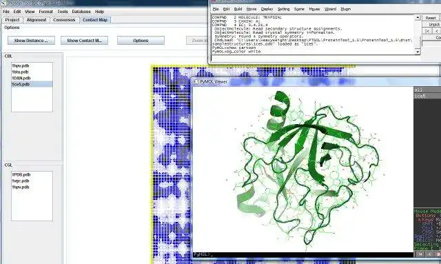
Task: Click the Mouse Mode panel in PyMOL
Action: click(x=427, y=229)
